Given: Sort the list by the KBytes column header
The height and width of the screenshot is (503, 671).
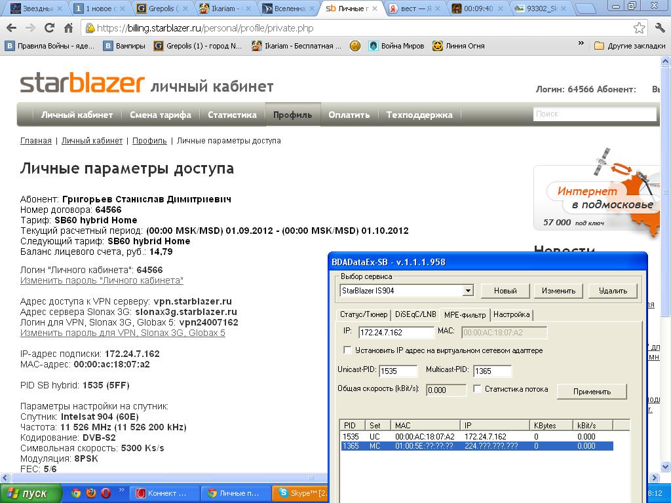Looking at the screenshot, I should (x=550, y=425).
